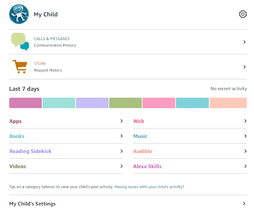The image size is (254, 214).
Task: View Books activity history
Action: [x=17, y=136]
